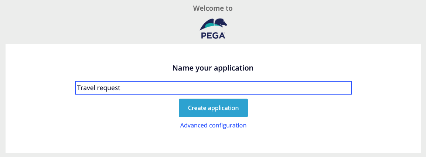
Task: Click the 'Welcome to' text
Action: (213, 8)
